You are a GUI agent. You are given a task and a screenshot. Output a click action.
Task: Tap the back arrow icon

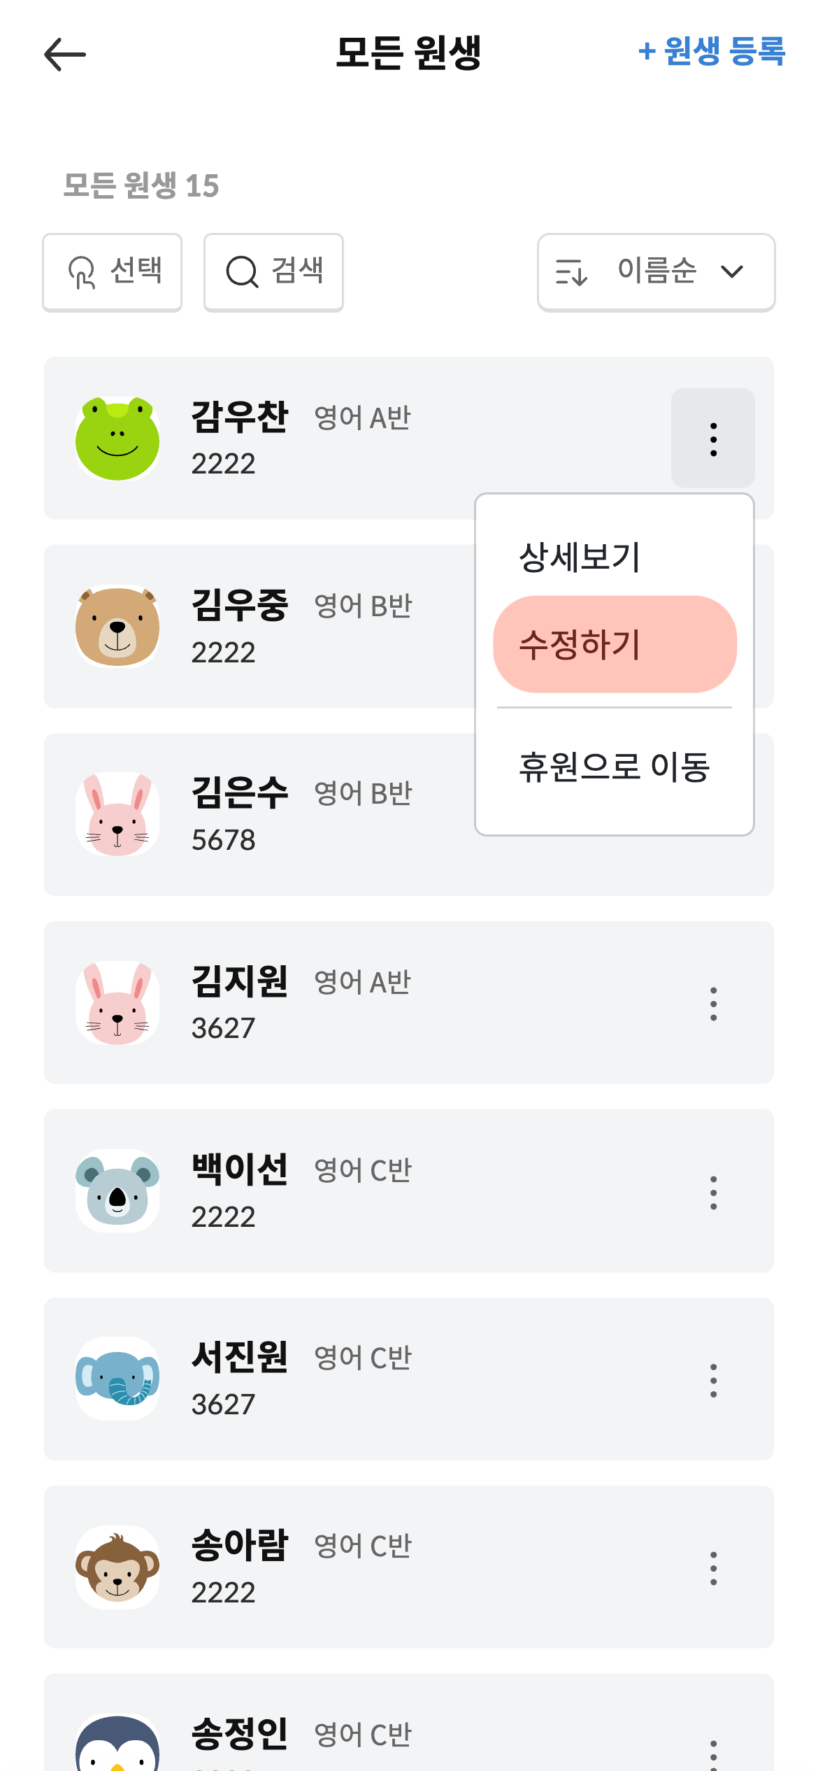pyautogui.click(x=64, y=55)
